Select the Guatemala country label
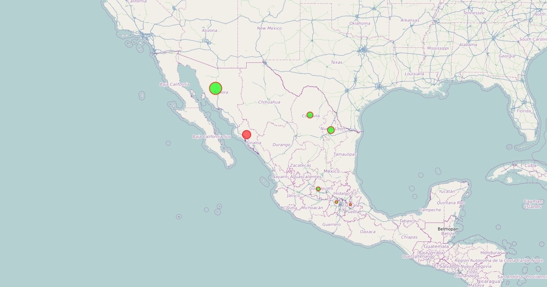 [x=437, y=246]
